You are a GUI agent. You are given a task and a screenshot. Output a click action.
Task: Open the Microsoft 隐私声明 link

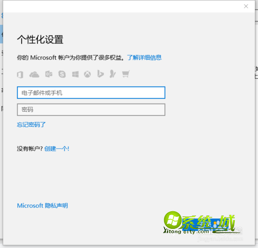coord(42,206)
